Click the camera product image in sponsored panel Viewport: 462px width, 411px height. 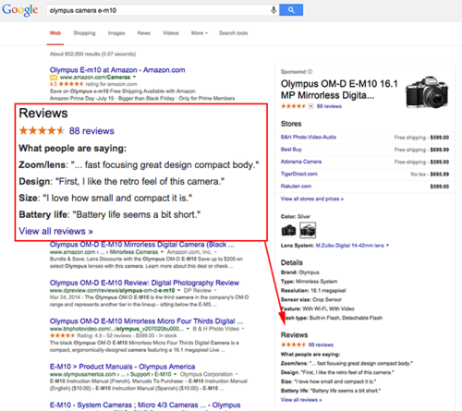[x=427, y=92]
